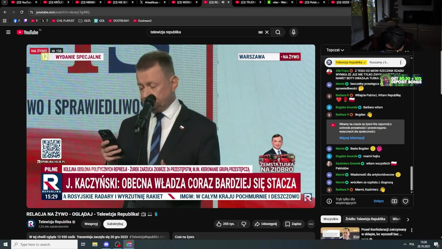This screenshot has width=442, height=249.
Task: Open Telewizja Republika channel avatar
Action: tap(31, 224)
